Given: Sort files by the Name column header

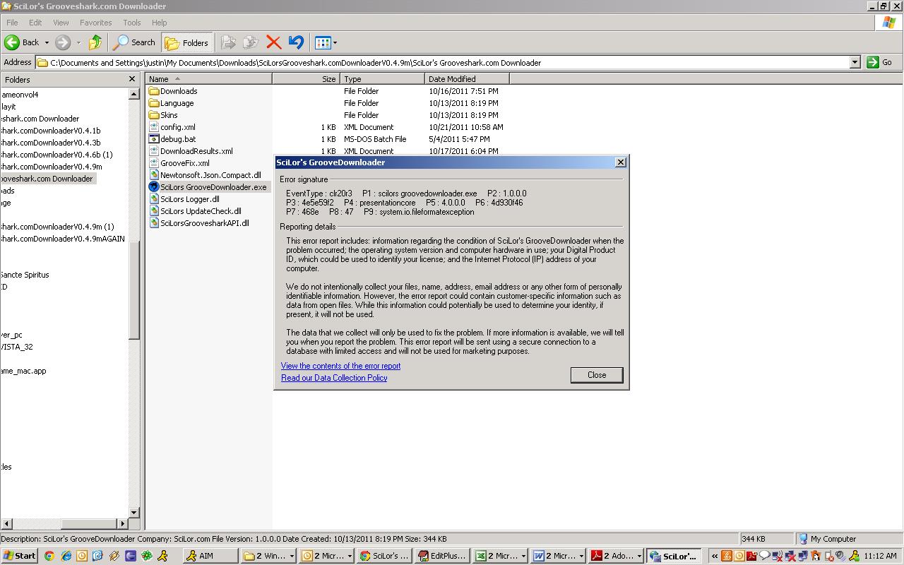Looking at the screenshot, I should 209,79.
